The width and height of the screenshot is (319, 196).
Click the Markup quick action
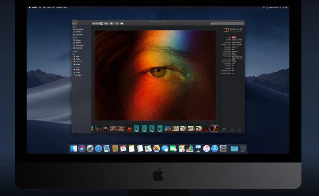tap(232, 129)
